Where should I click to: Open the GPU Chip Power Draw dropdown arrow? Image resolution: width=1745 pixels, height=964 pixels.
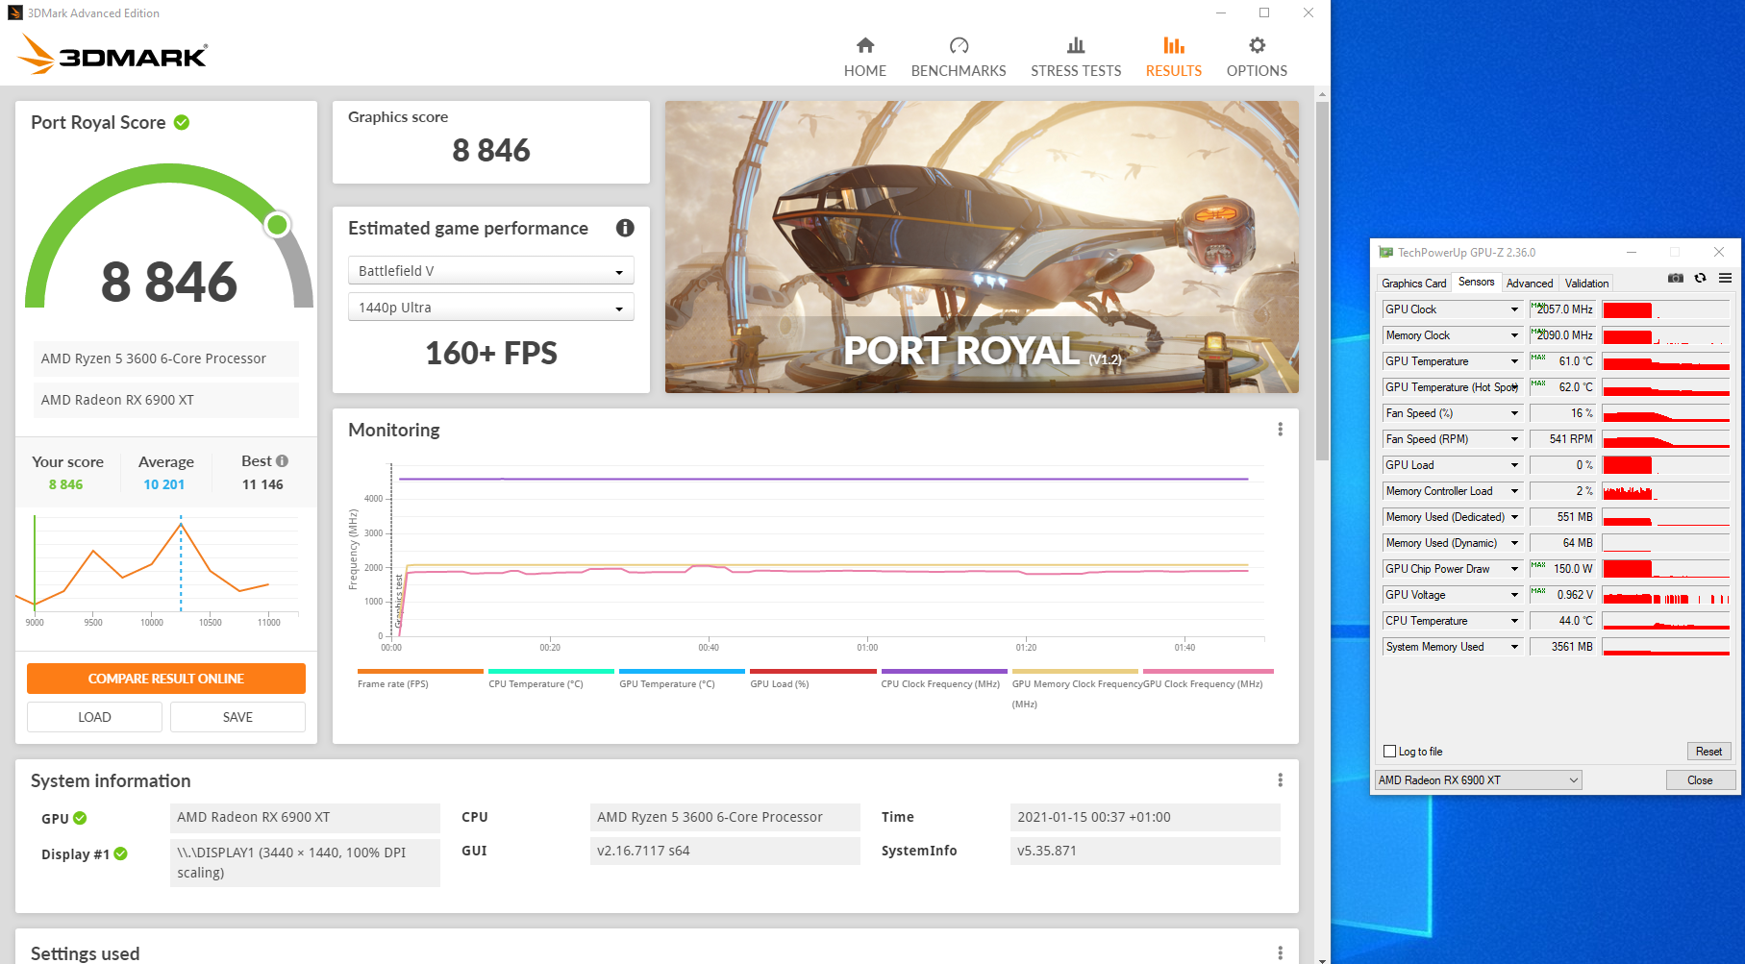click(x=1514, y=569)
